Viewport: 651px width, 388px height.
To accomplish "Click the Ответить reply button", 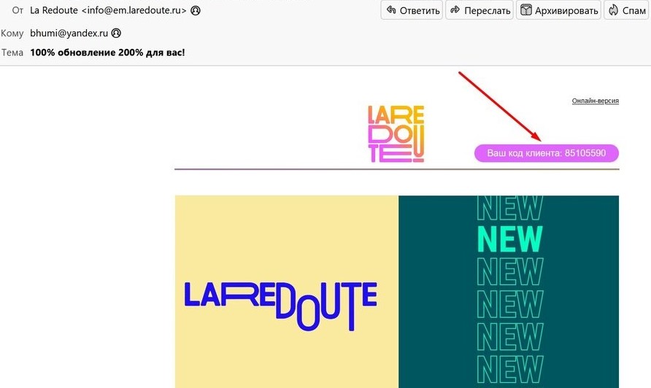I will (412, 10).
